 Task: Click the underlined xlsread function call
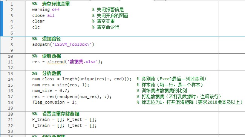tap(56, 62)
